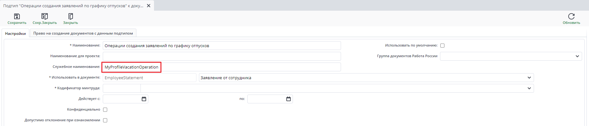This screenshot has height=126, width=589.
Task: Click the Закрыть door icon
Action: (70, 16)
